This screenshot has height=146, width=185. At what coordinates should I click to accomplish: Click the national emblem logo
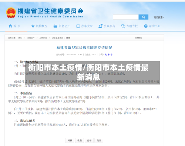[x=11, y=13]
